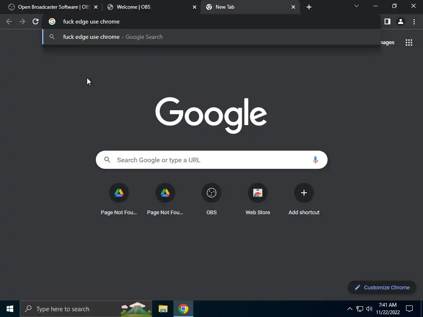The image size is (423, 317).
Task: Close the New Tab tab
Action: [x=293, y=7]
